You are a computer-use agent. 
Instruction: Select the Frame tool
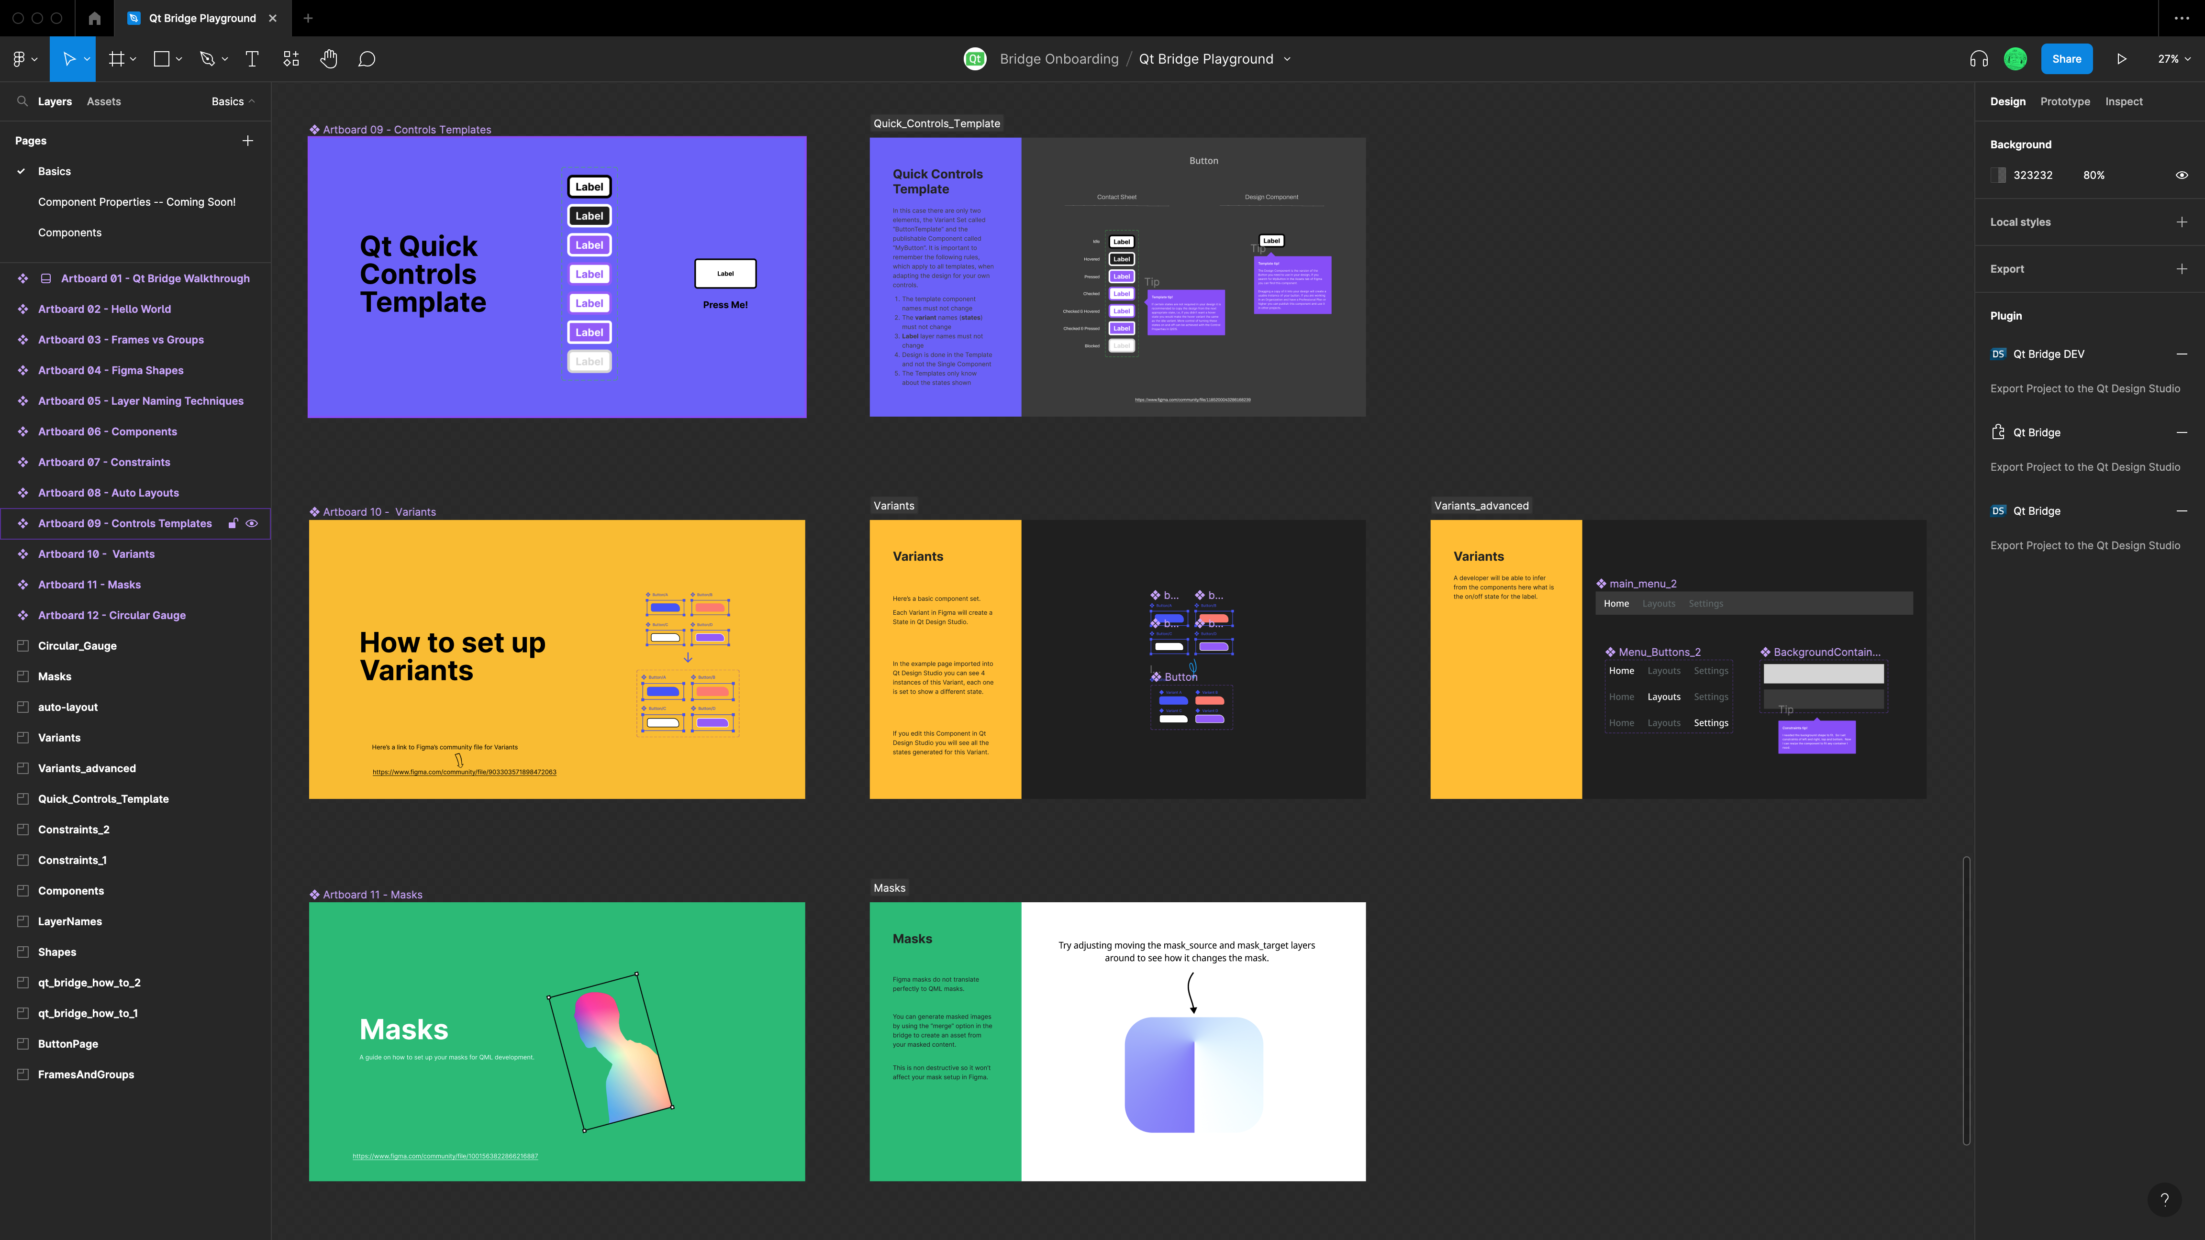pos(116,58)
